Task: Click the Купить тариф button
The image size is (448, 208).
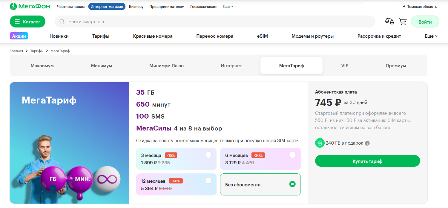Action: [367, 161]
